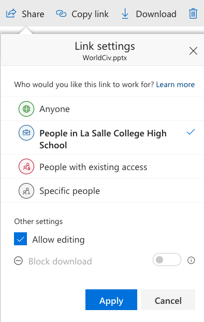Screen dimensions: 204x322
Task: Click the gray Specific people icon
Action: 26,191
